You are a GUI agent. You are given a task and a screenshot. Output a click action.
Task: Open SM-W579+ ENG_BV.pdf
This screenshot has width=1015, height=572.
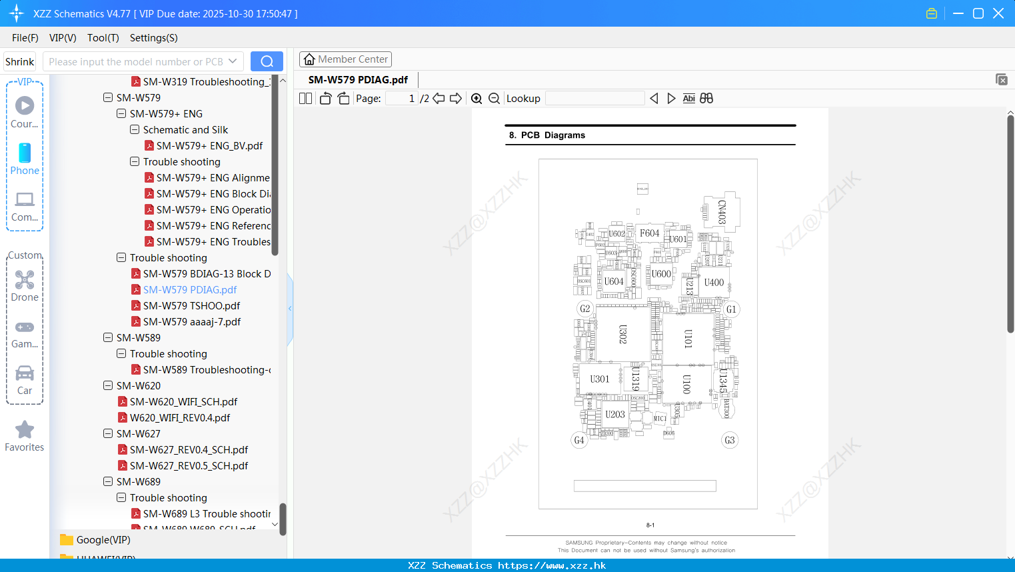tap(203, 145)
